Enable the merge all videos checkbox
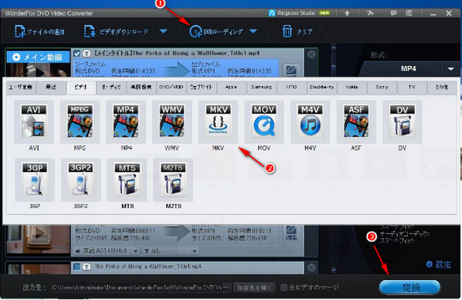The height and width of the screenshot is (300, 462). click(x=284, y=287)
